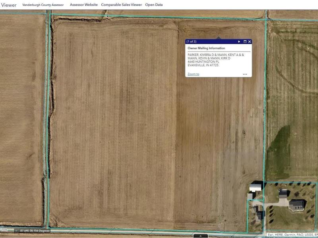This screenshot has width=318, height=238.
Task: Maximize the owner info popup
Action: coord(245,42)
